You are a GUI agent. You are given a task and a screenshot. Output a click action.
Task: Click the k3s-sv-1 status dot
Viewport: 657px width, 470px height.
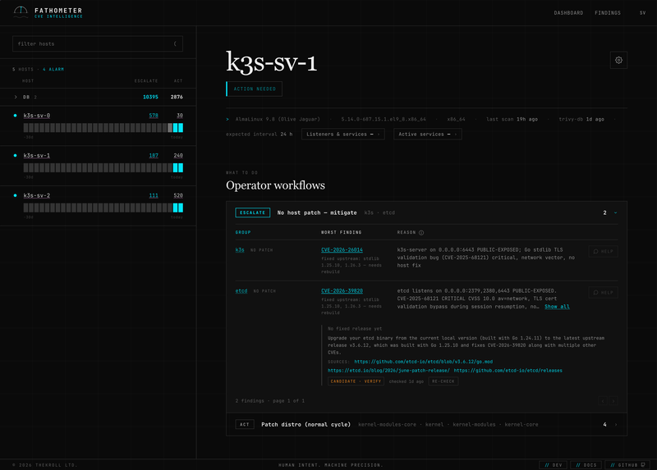click(15, 155)
